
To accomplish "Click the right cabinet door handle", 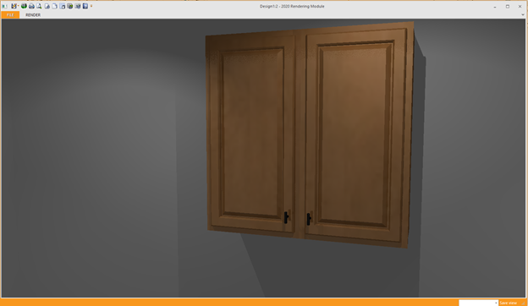I will coord(309,219).
